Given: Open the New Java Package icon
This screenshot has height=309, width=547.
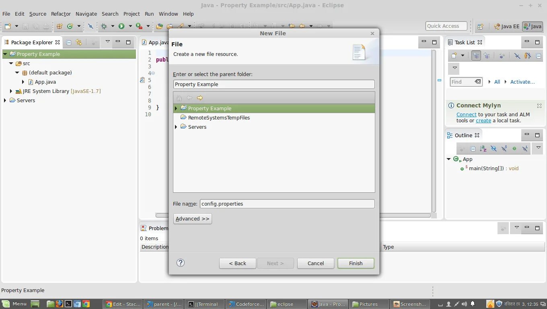Looking at the screenshot, I should click(x=60, y=26).
